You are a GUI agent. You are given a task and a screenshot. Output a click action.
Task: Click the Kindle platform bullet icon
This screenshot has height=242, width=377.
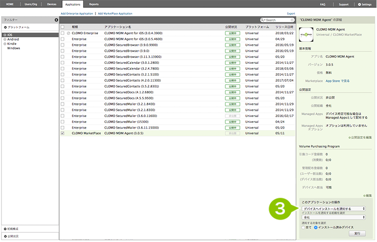pos(5,44)
